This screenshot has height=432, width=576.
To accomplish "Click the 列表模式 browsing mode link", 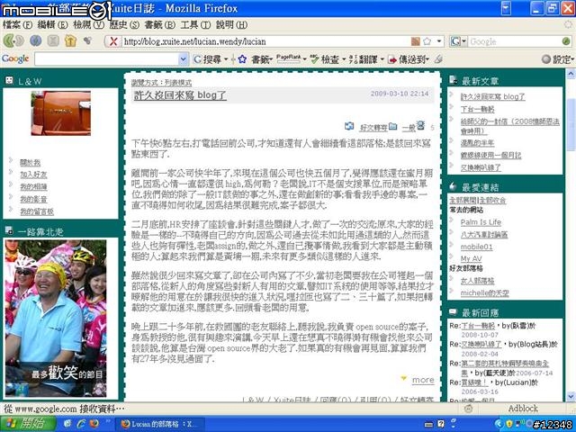I will pos(178,83).
